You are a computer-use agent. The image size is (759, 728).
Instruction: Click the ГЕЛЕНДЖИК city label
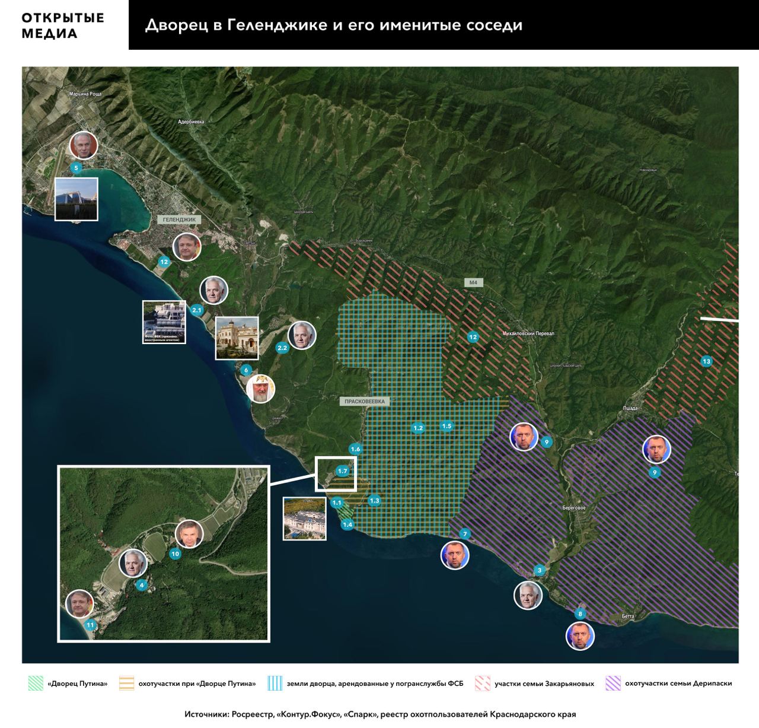point(179,220)
